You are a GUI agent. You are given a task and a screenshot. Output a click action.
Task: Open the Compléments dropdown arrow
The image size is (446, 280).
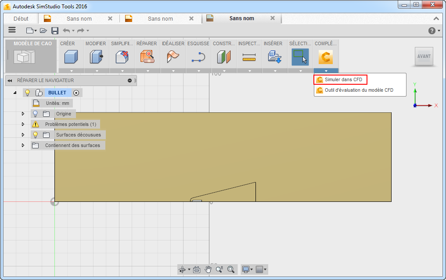(x=326, y=71)
